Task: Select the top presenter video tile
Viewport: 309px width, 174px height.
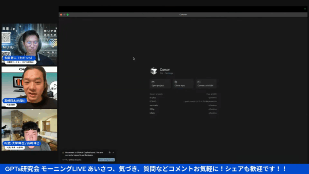Action: [29, 44]
